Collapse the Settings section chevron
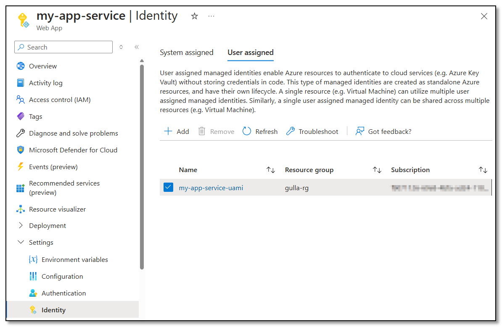This screenshot has height=327, width=502. coord(21,242)
